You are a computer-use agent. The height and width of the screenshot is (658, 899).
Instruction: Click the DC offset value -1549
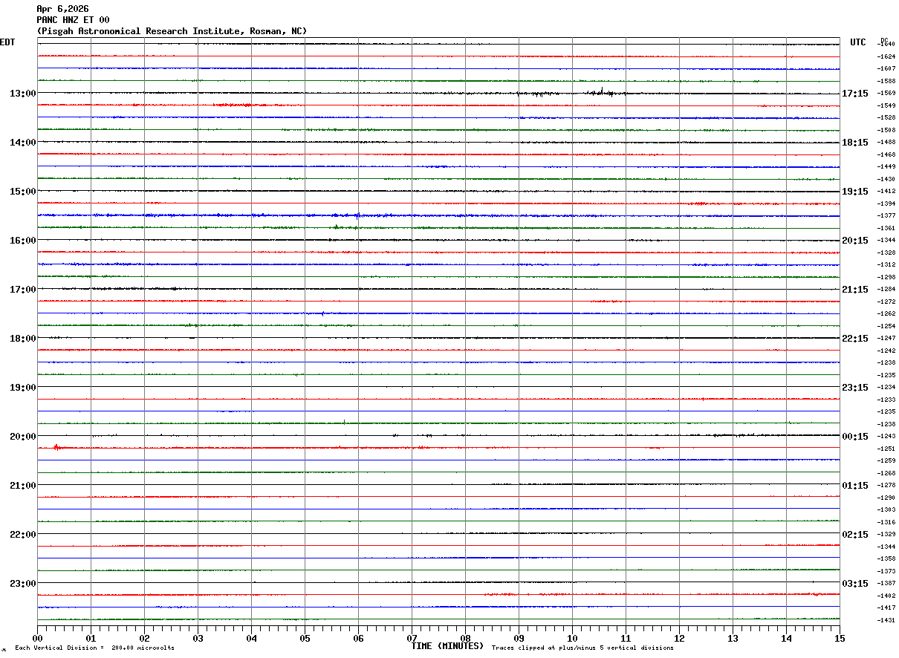tap(886, 105)
